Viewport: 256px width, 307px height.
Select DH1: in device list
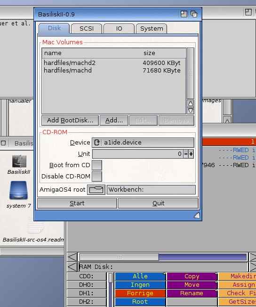pos(87,293)
